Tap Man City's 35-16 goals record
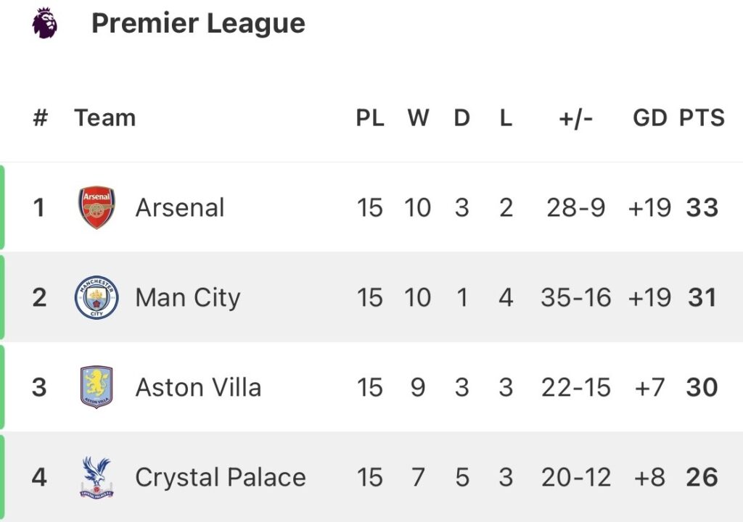This screenshot has height=522, width=743. click(x=576, y=298)
